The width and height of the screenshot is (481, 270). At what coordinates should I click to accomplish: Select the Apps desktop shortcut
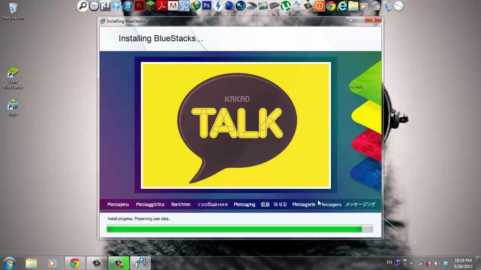(13, 108)
